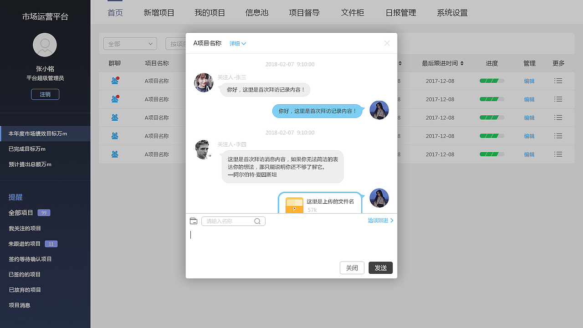Open the group chat with red badge on first row
The height and width of the screenshot is (328, 583).
coord(115,81)
